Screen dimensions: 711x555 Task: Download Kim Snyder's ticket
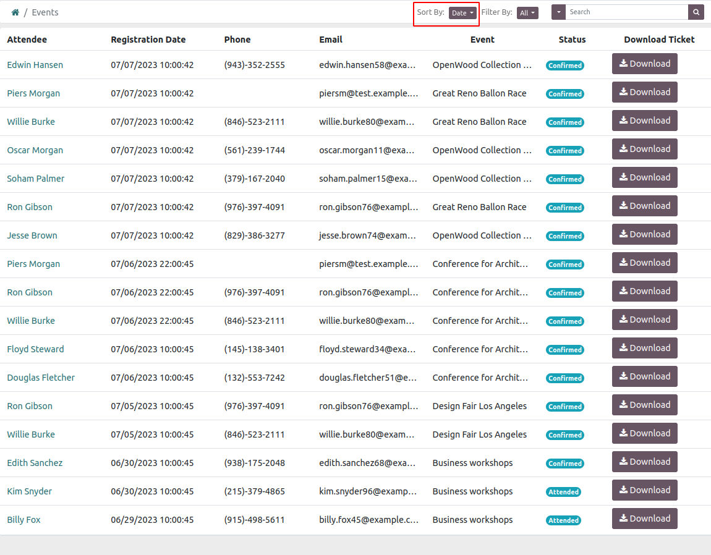click(x=645, y=490)
